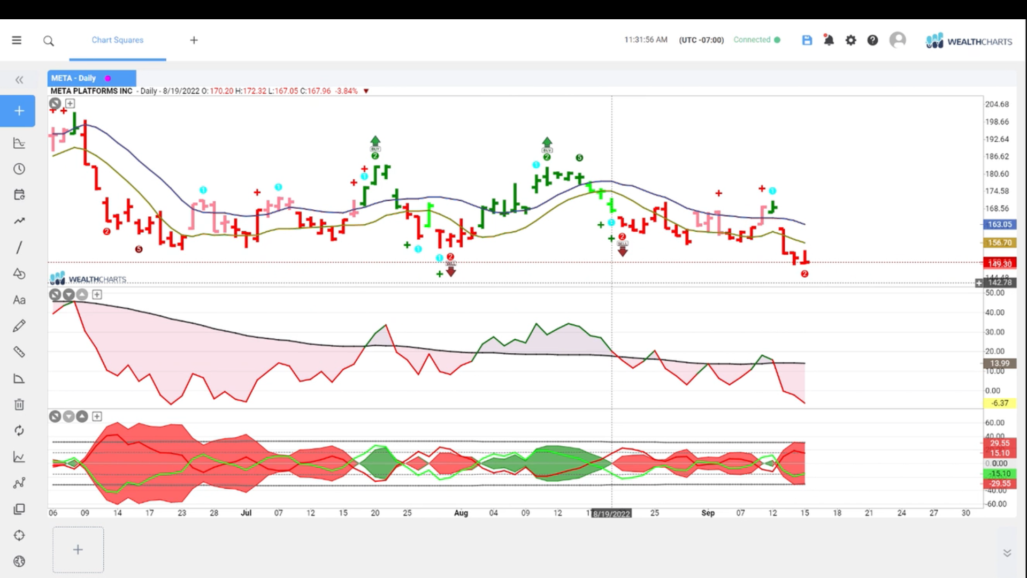Open the settings gear icon
Viewport: 1027px width, 578px height.
click(x=850, y=40)
